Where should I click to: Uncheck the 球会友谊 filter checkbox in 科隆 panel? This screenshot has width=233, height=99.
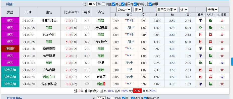(x=135, y=4)
